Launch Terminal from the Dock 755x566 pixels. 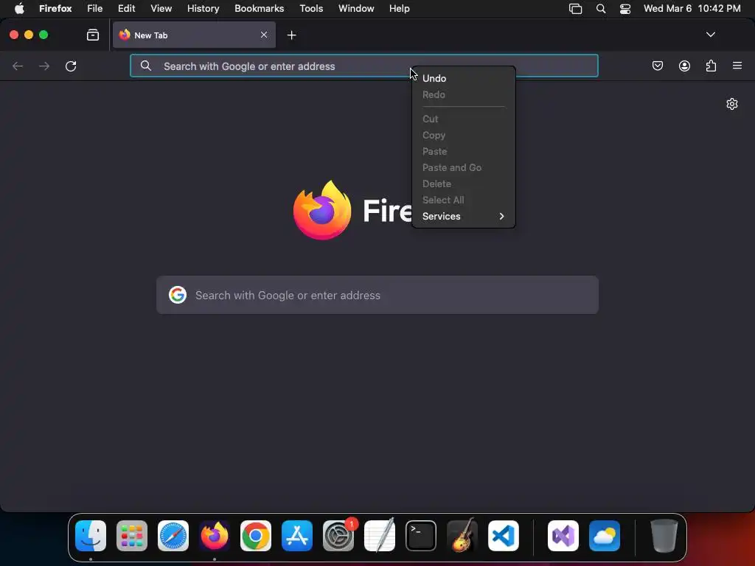pos(421,536)
